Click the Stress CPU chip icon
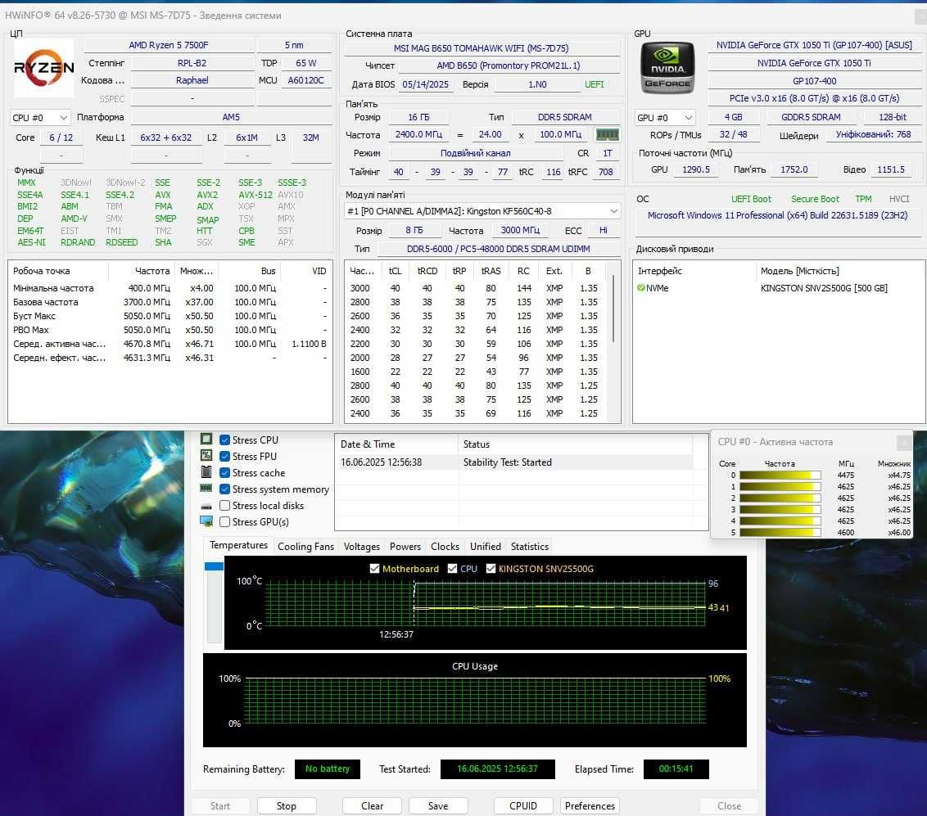 [206, 439]
